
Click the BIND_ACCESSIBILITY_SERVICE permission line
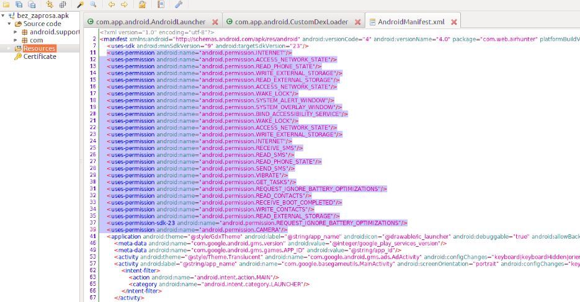(x=228, y=114)
